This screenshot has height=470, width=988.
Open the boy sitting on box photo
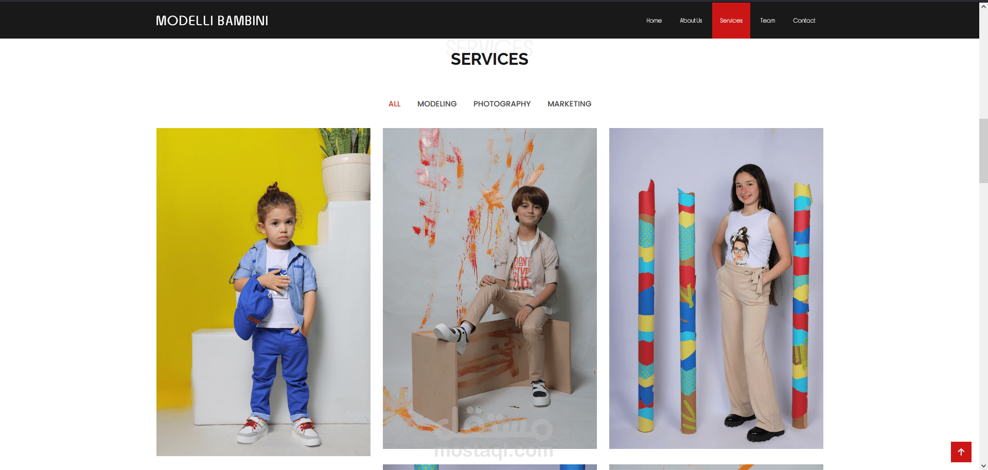click(x=490, y=288)
